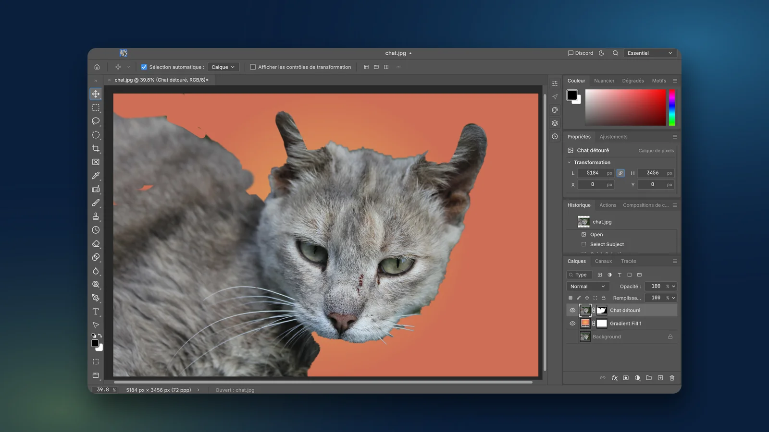
Task: Uncheck Sélection automatique checkbox
Action: [x=144, y=67]
